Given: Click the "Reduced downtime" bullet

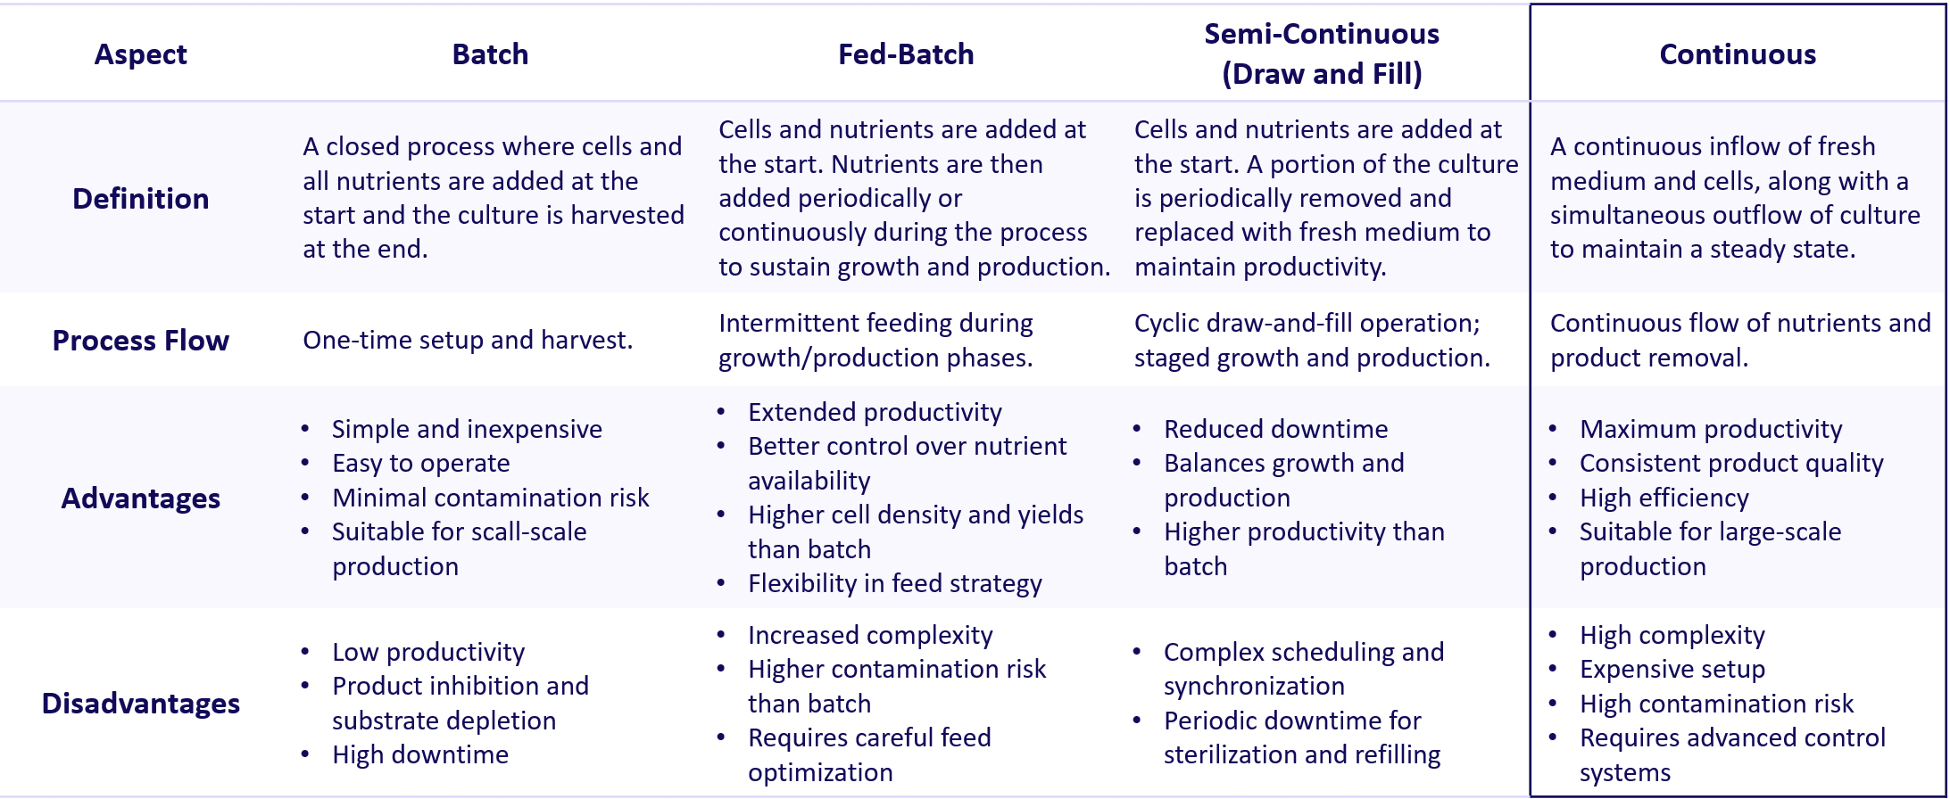Looking at the screenshot, I should 1275,429.
